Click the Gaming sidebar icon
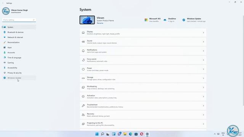 [x=5, y=62]
